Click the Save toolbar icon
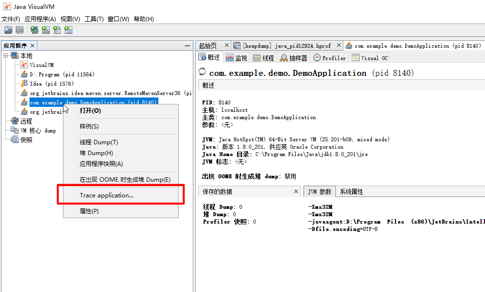Screen dimensions: 485x292 (20, 30)
